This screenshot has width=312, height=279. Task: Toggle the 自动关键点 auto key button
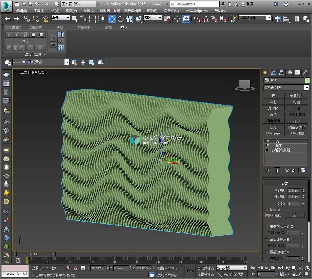[x=206, y=268]
